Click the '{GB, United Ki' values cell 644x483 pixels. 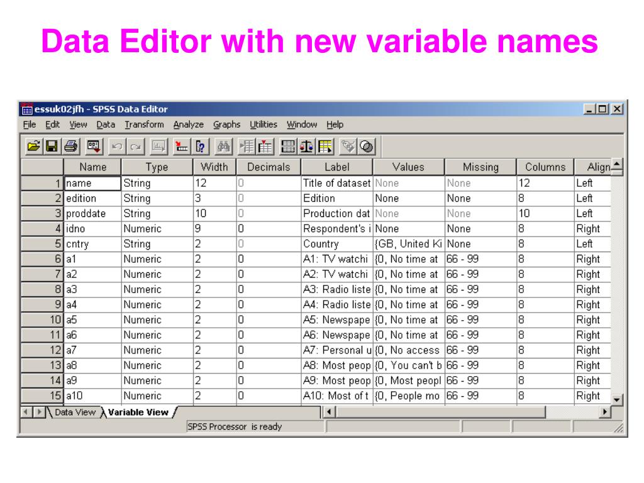pos(409,244)
